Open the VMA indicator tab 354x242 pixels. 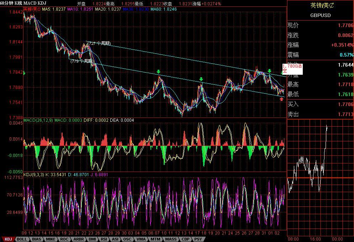point(141,240)
